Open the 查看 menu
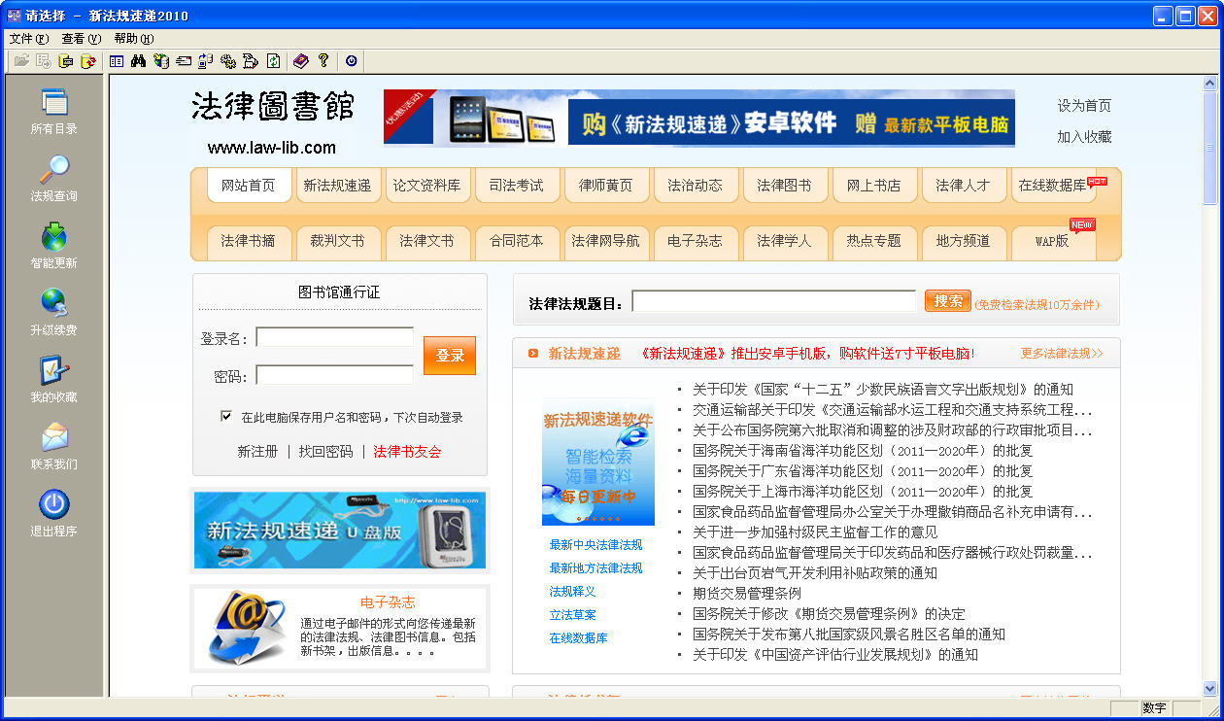The height and width of the screenshot is (721, 1224). [81, 39]
